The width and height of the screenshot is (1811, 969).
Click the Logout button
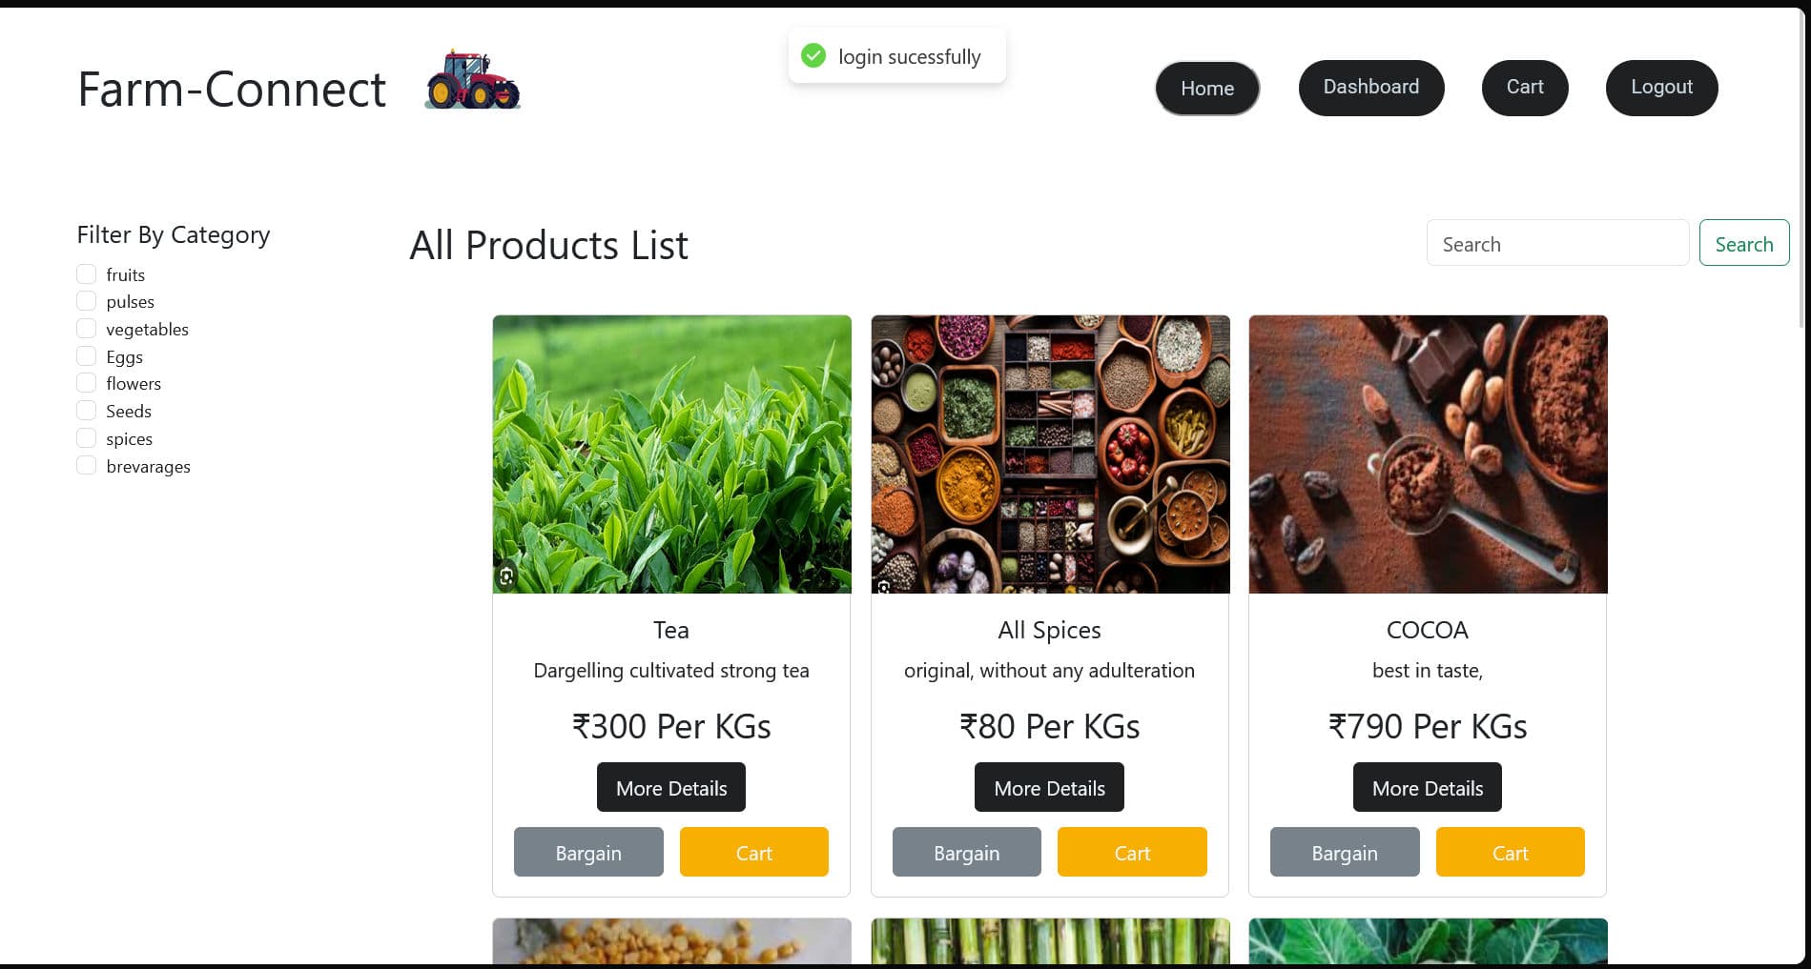pyautogui.click(x=1661, y=87)
